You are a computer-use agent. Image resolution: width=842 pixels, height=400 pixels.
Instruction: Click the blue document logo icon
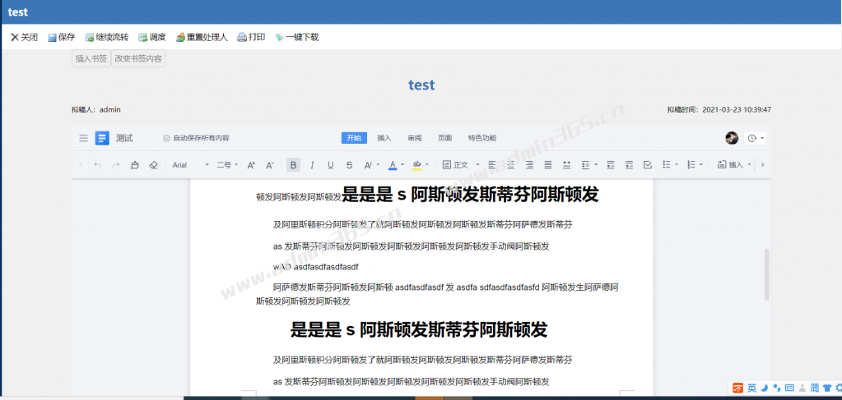point(102,138)
